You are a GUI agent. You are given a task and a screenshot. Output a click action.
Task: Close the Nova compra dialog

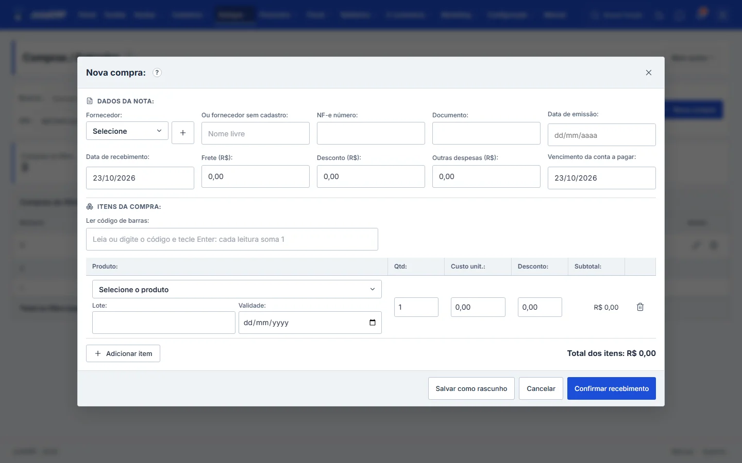(x=649, y=73)
